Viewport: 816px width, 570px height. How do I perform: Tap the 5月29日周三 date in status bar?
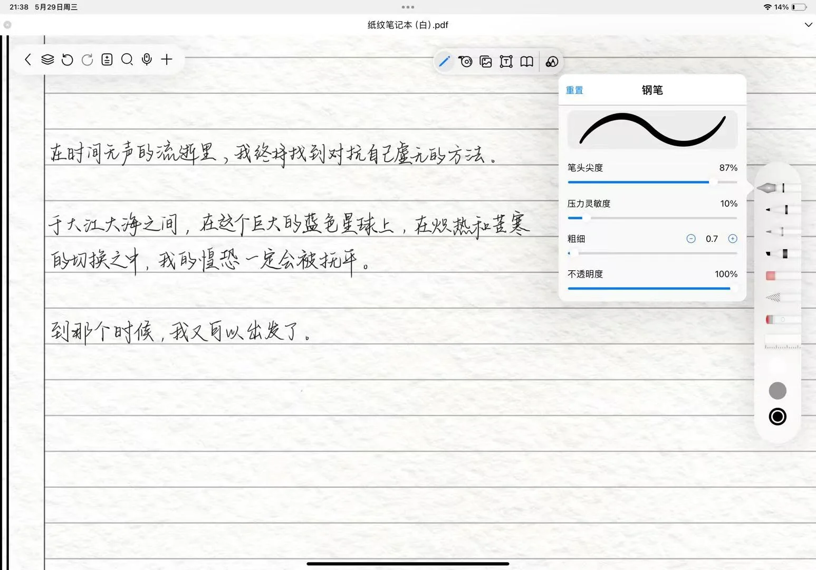pos(56,7)
